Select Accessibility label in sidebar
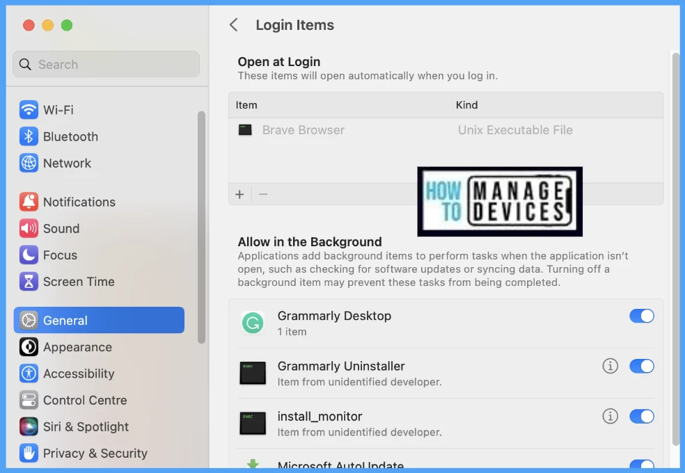This screenshot has width=685, height=473. pyautogui.click(x=79, y=374)
